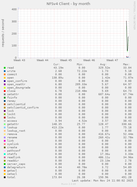Click the 400 y-axis tick label

point(14,9)
